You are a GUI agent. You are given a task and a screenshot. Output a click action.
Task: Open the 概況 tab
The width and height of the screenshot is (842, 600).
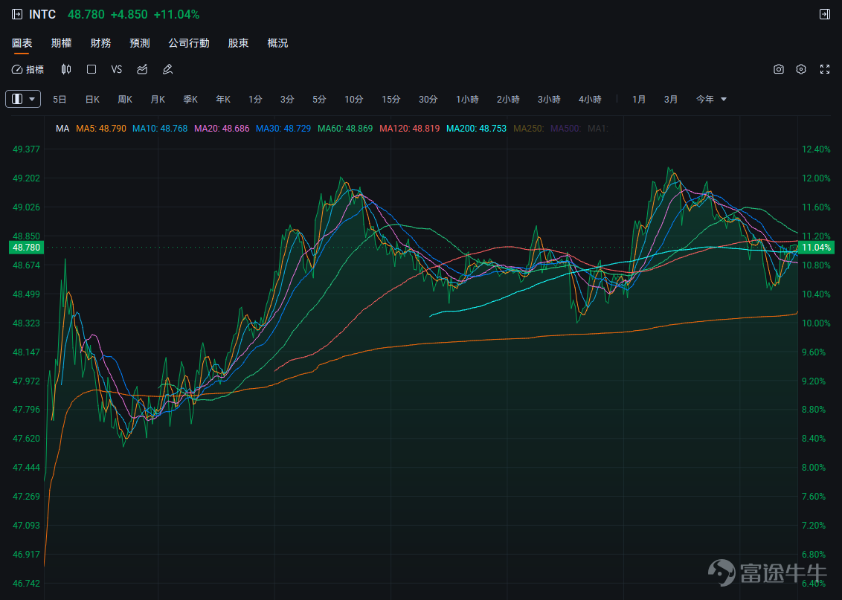pyautogui.click(x=277, y=43)
